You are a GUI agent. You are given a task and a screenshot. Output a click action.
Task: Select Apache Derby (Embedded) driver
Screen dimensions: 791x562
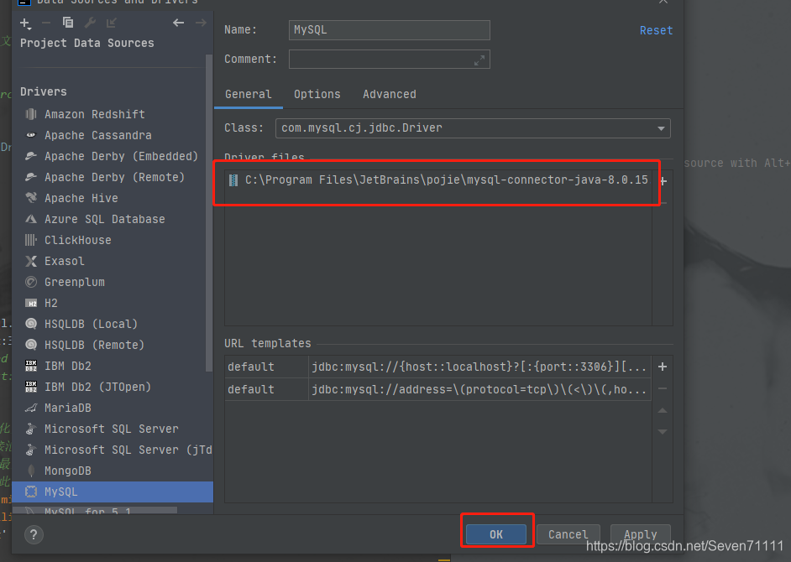[113, 156]
